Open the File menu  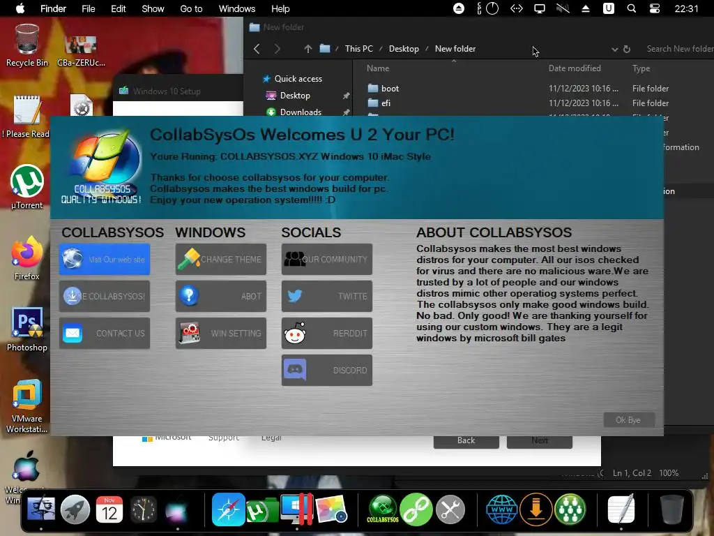tap(89, 8)
